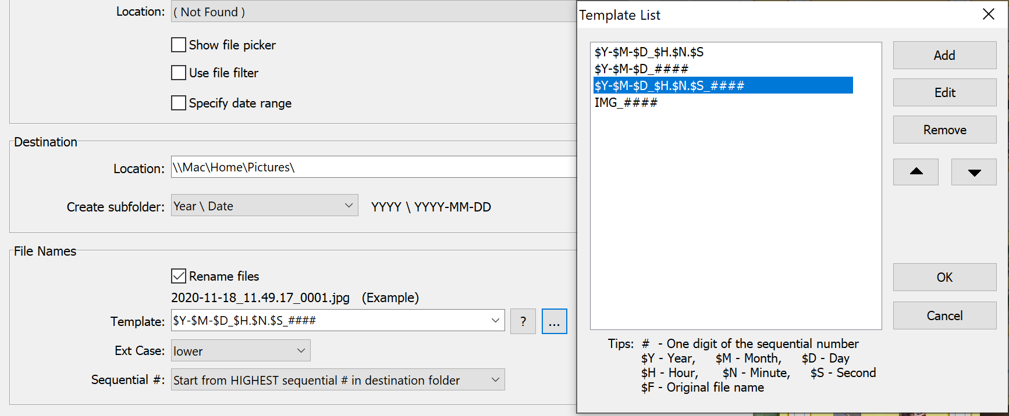Click Destination Location path field
The height and width of the screenshot is (416, 1009).
(372, 167)
